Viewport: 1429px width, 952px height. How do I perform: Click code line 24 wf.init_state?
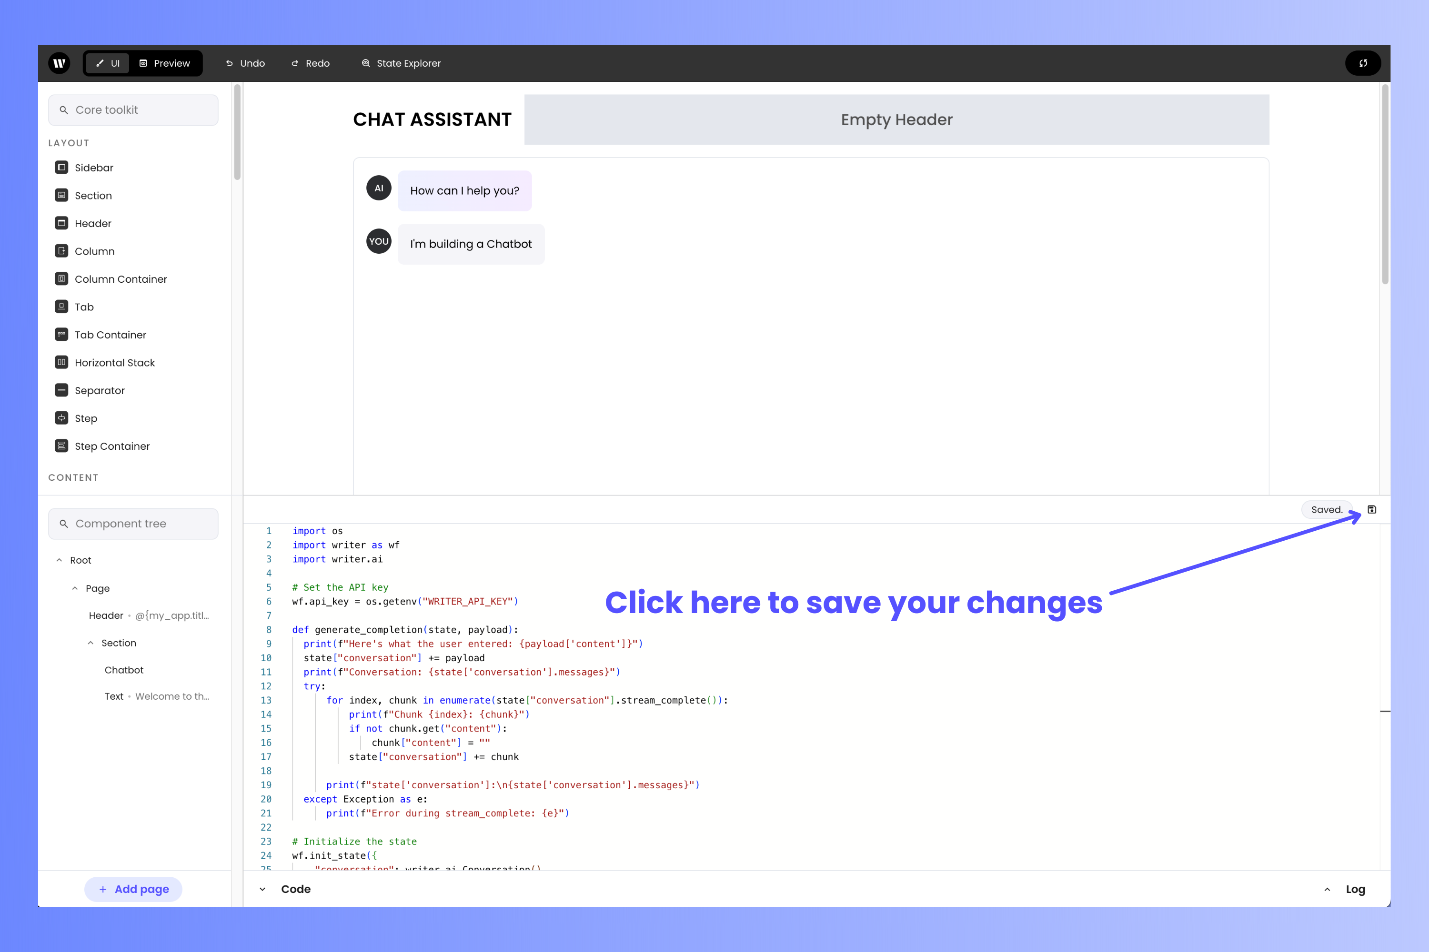[334, 855]
